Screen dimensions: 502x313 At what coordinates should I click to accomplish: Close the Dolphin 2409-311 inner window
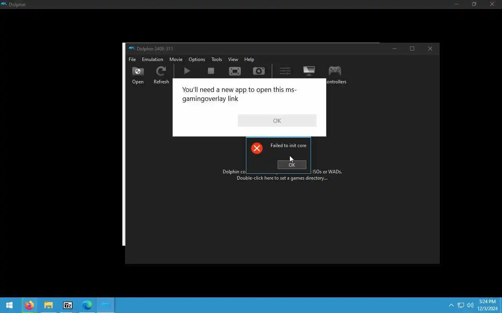(x=430, y=49)
